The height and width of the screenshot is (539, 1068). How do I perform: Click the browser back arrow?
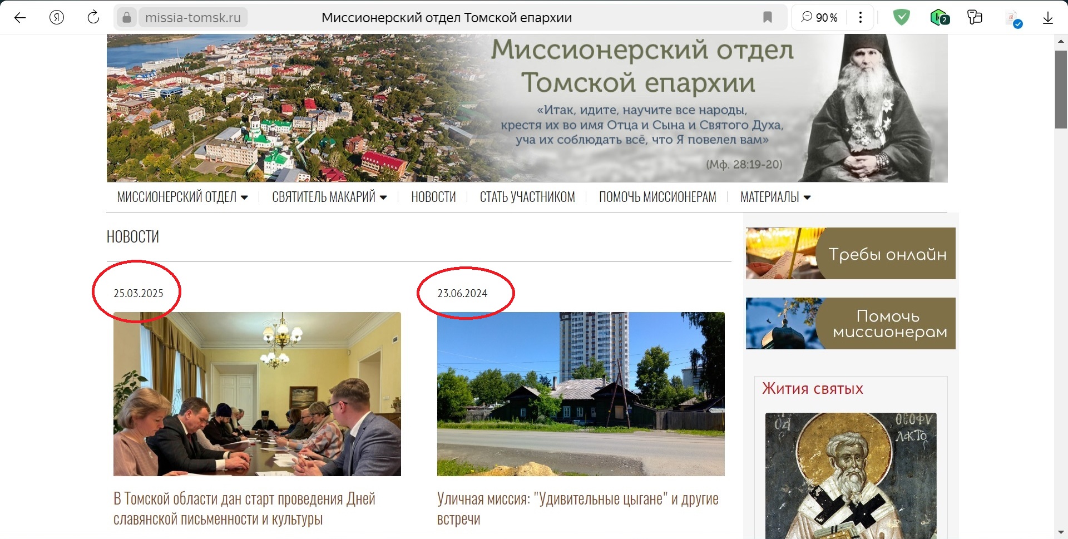20,18
